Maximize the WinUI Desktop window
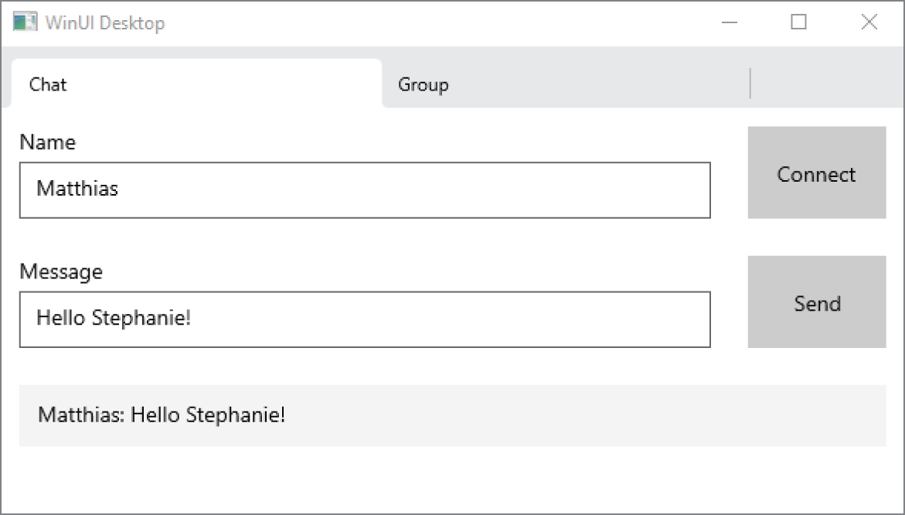This screenshot has height=515, width=905. coord(797,22)
